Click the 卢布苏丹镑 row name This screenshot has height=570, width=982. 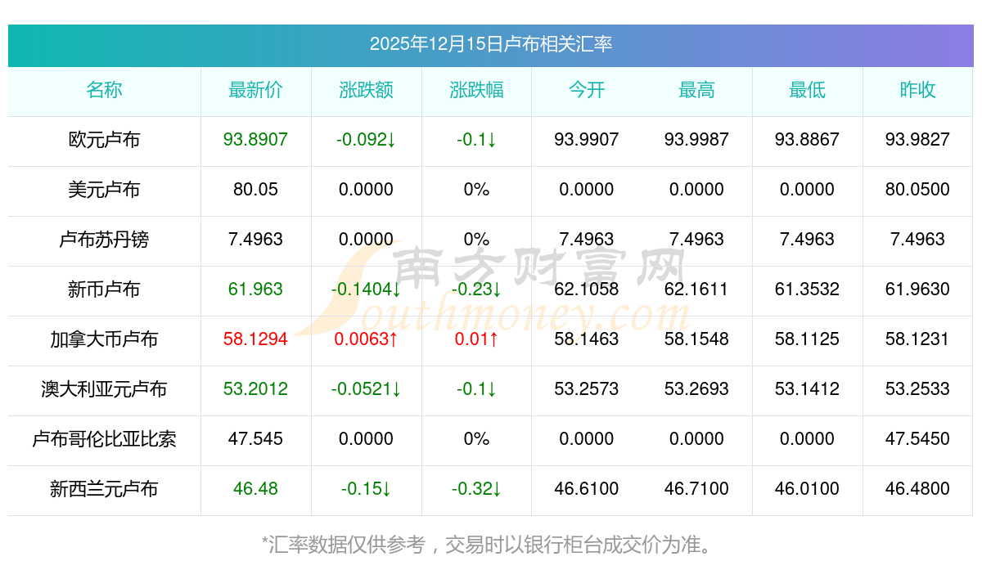click(104, 240)
